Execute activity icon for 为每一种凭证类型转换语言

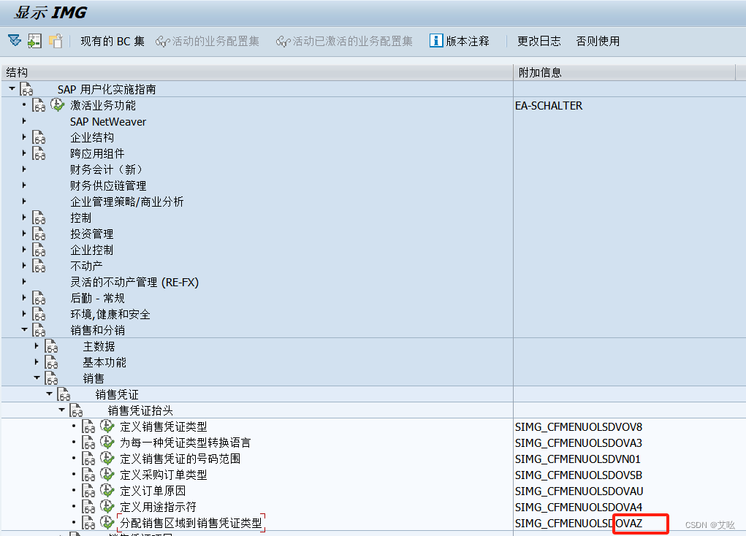pos(107,443)
